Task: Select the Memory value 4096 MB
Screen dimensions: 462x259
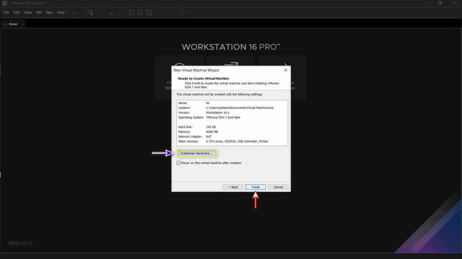Action: pyautogui.click(x=212, y=132)
